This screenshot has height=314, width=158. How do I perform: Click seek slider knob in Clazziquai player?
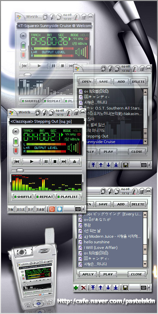(x=20, y=171)
